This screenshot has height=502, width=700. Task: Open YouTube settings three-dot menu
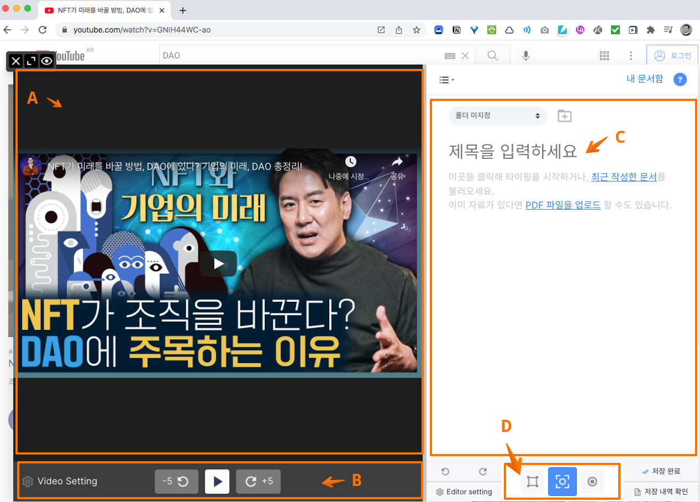point(631,56)
